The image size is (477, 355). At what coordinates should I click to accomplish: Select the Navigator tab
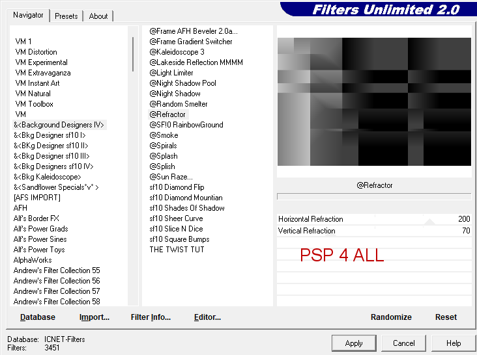29,15
